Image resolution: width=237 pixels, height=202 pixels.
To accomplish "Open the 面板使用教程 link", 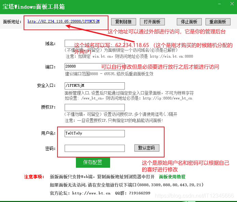I will (172, 177).
